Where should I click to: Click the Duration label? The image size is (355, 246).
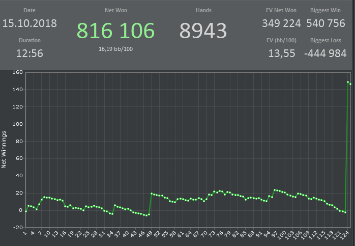(29, 40)
